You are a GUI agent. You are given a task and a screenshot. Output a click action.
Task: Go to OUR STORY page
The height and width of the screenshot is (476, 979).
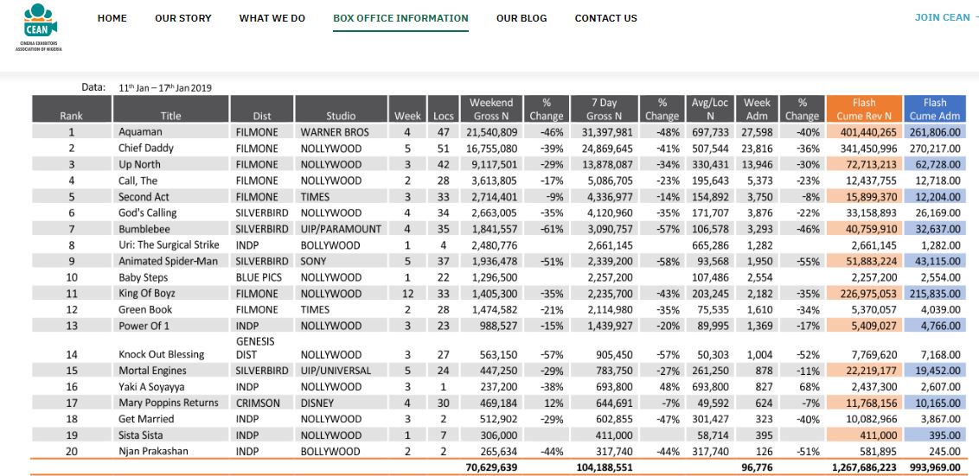click(183, 18)
